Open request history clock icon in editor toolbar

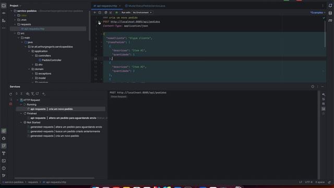pos(100,13)
